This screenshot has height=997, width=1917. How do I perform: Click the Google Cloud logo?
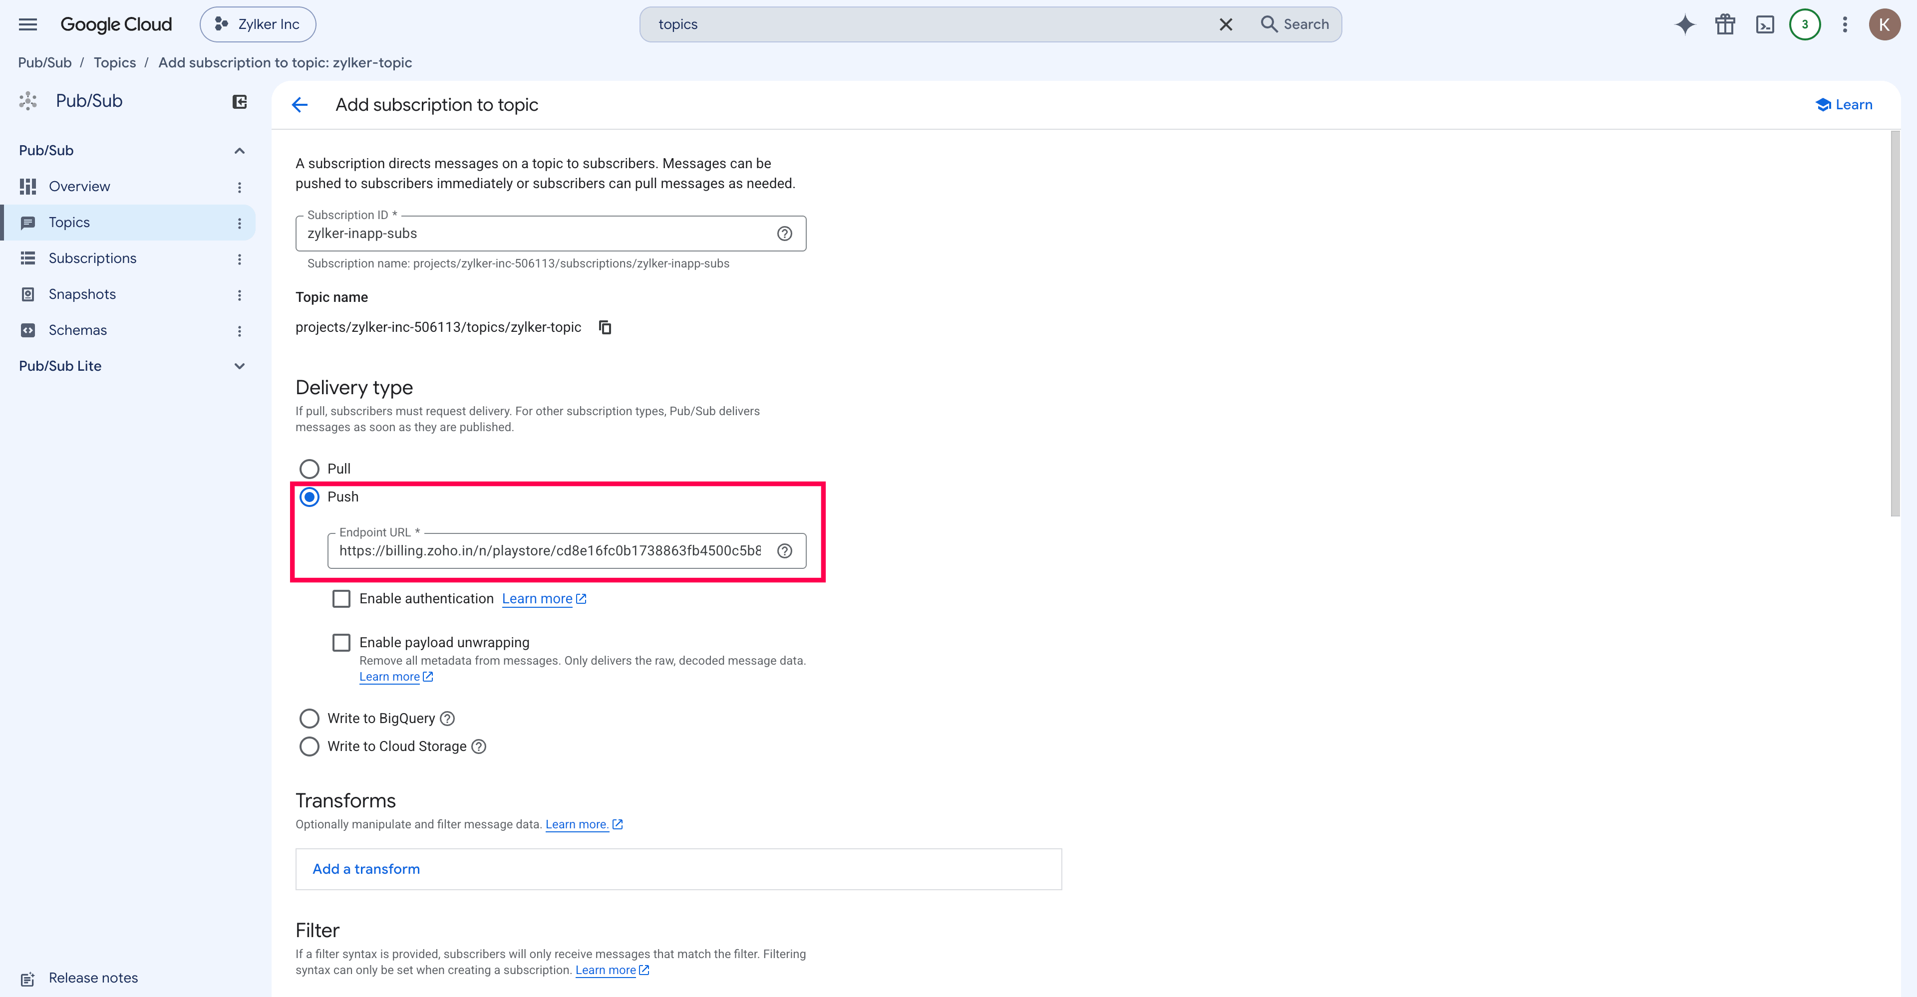(x=116, y=24)
